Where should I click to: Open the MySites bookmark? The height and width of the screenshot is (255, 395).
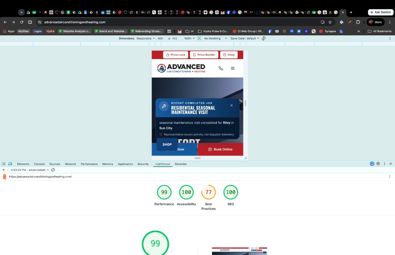[24, 31]
